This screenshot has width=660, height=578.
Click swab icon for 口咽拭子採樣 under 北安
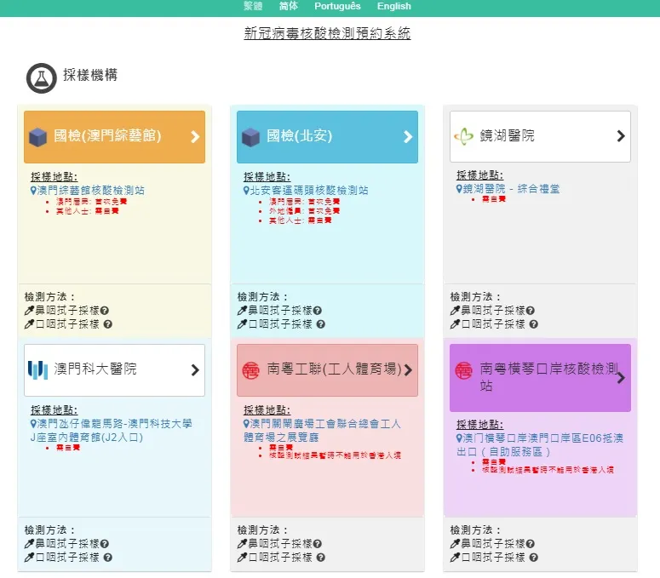[242, 324]
